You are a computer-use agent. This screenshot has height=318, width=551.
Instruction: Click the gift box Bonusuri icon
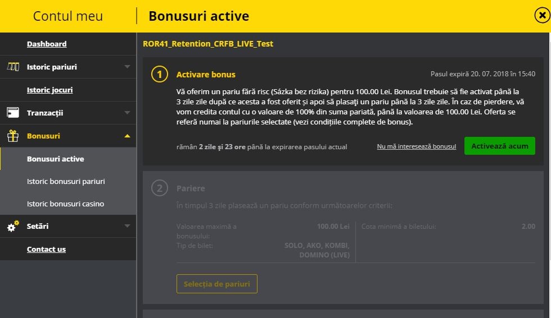13,136
